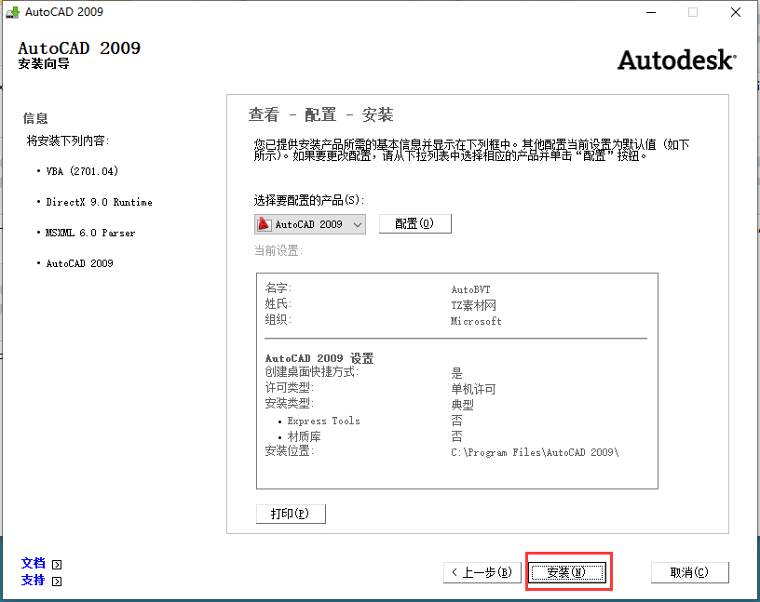
Task: Click the AutoCAD installer icon in title bar
Action: [12, 12]
